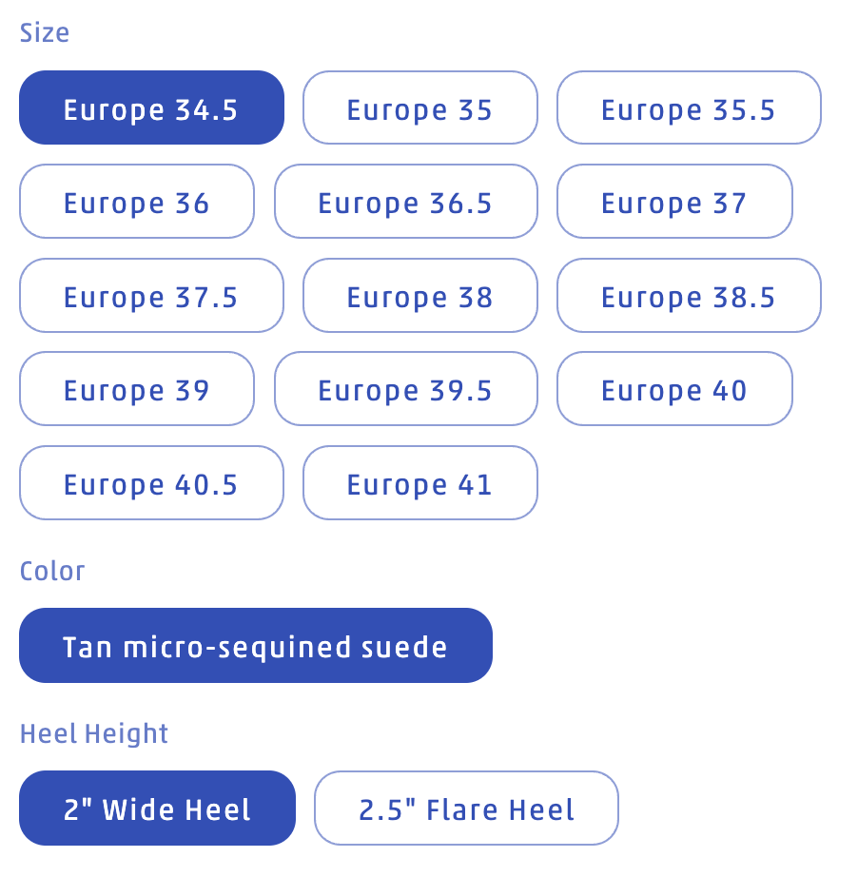Select size Europe 37.5
Screen dimensions: 858x877
[x=151, y=296]
